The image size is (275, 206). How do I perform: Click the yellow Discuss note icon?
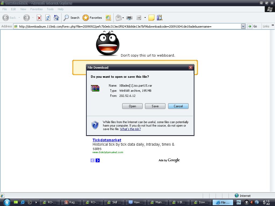tap(151, 18)
